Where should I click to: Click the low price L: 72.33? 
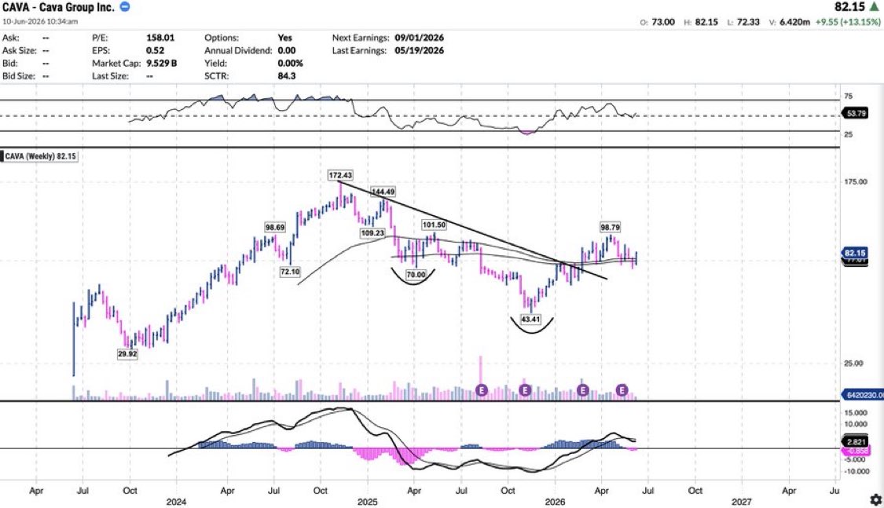[743, 22]
